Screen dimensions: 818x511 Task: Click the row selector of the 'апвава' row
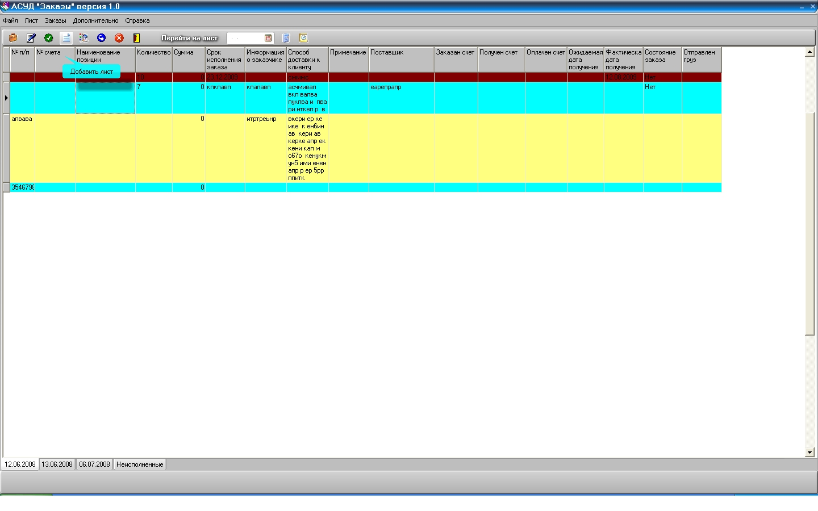coord(6,148)
